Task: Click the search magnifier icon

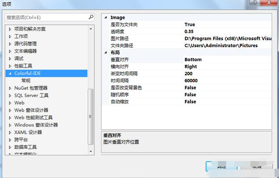Action: click(x=91, y=17)
